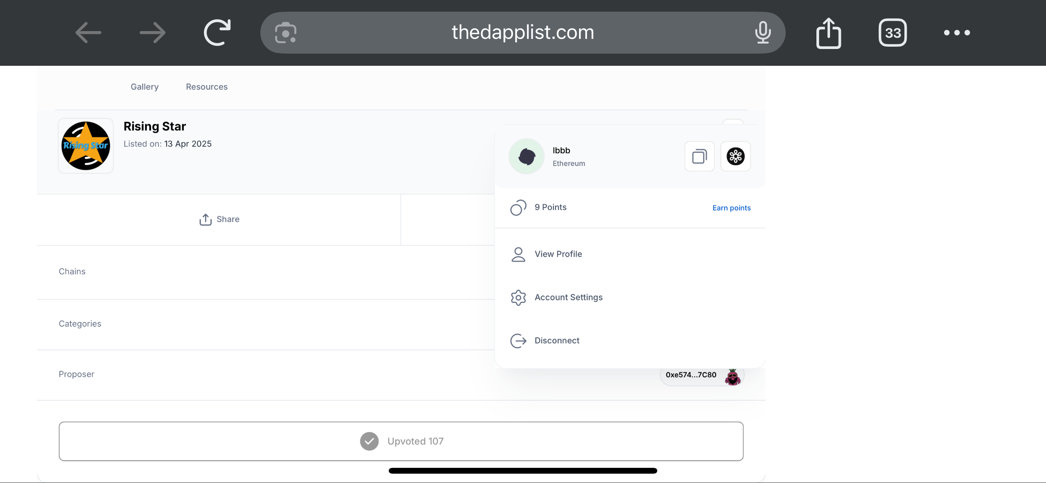Open the browser share sheet icon
Image resolution: width=1046 pixels, height=483 pixels.
click(x=828, y=32)
